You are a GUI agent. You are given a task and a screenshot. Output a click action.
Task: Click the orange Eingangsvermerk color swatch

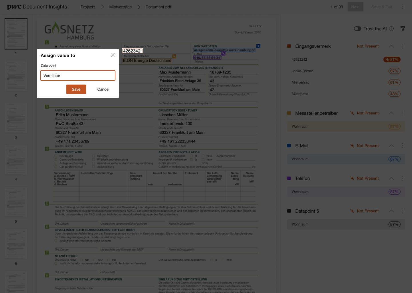coord(289,46)
